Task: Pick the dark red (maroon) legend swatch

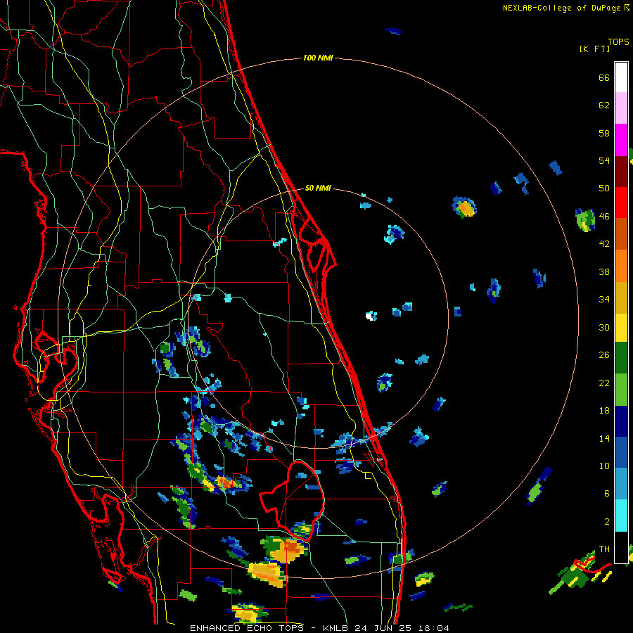Action: click(621, 172)
